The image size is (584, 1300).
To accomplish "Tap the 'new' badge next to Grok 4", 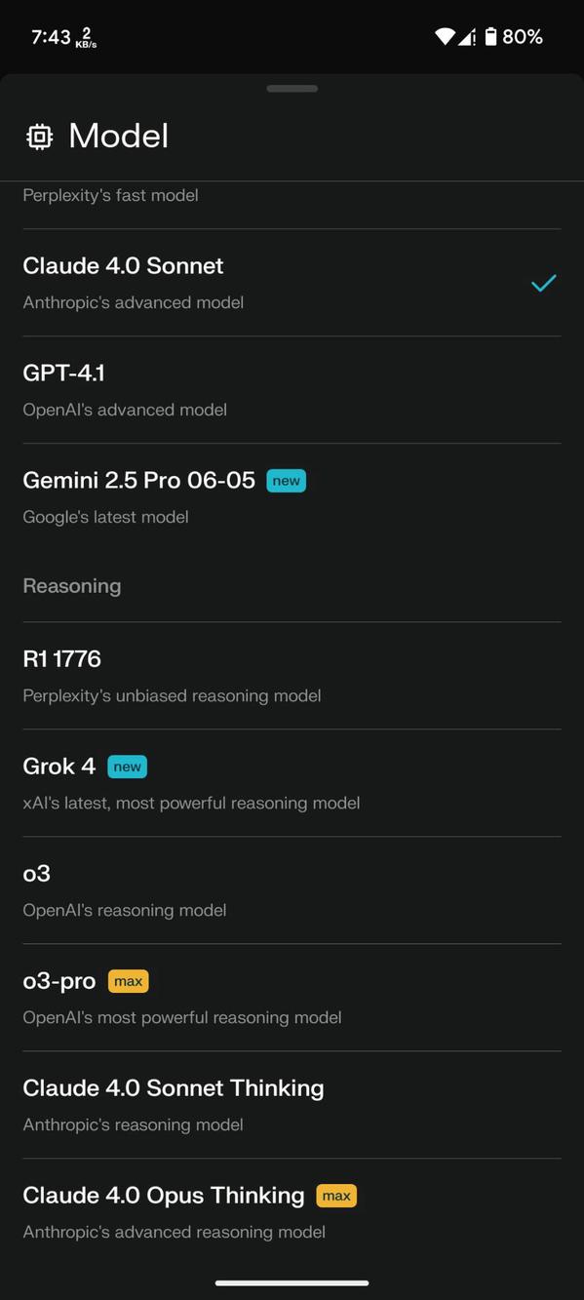I will click(x=127, y=767).
